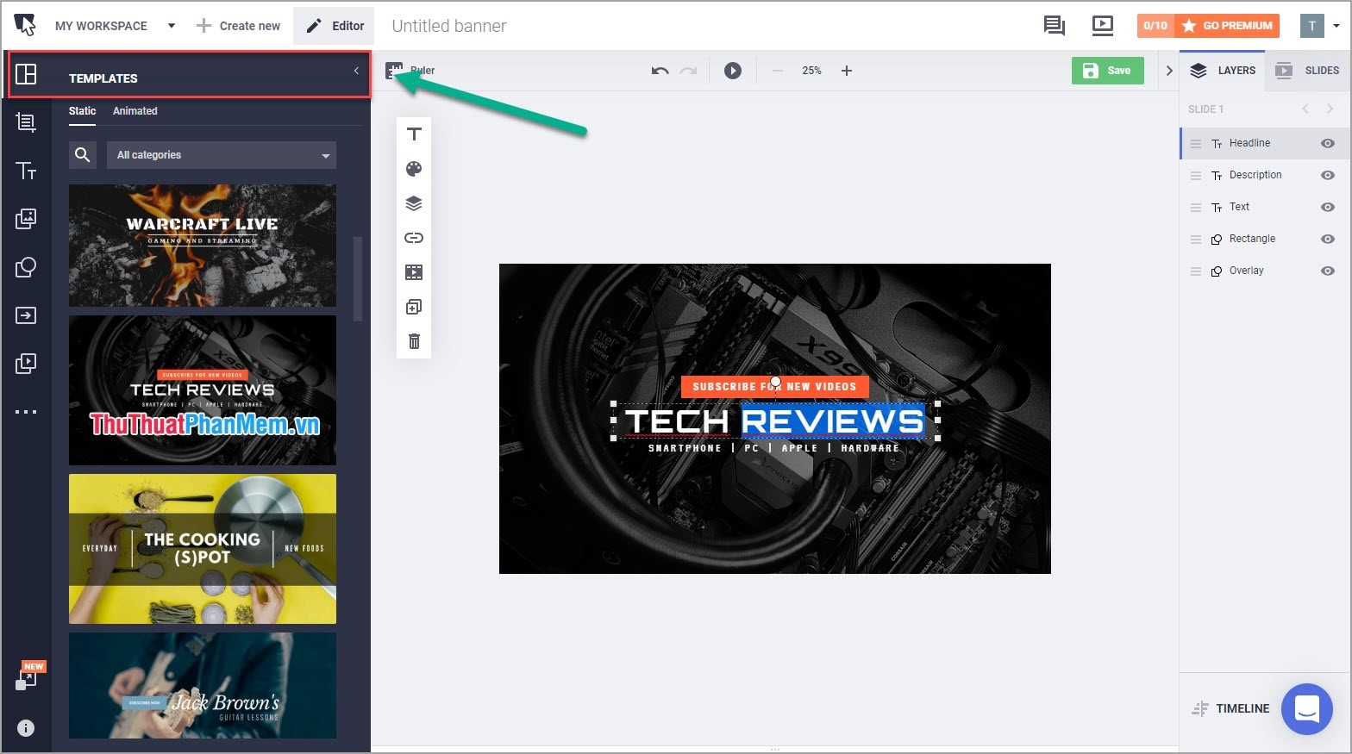The image size is (1352, 754).
Task: Click the Untitled banner title field
Action: click(449, 26)
